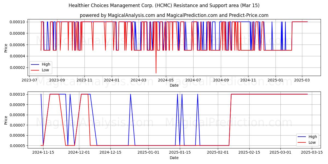Viewport: 328px width, 164px height.
Task: Click the upper chart's 'Price' axis title
Action: pos(6,47)
